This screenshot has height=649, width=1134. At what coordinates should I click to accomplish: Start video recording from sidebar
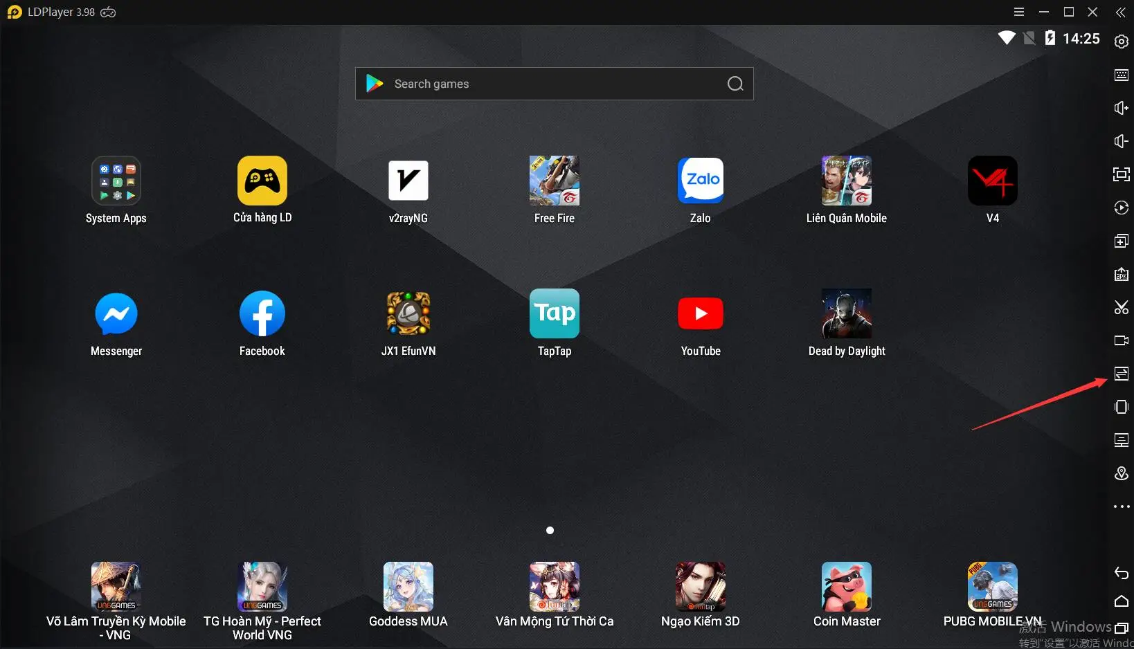pyautogui.click(x=1122, y=340)
